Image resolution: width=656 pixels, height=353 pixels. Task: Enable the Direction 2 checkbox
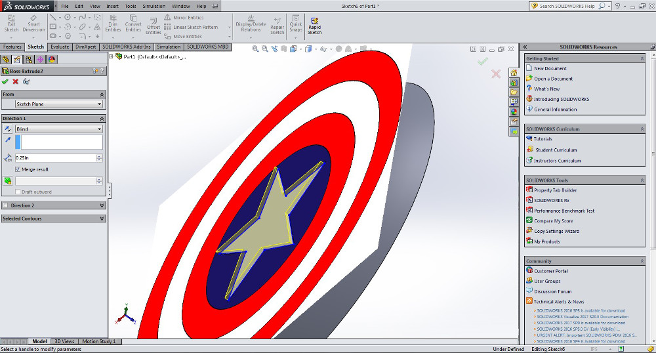[x=5, y=205]
